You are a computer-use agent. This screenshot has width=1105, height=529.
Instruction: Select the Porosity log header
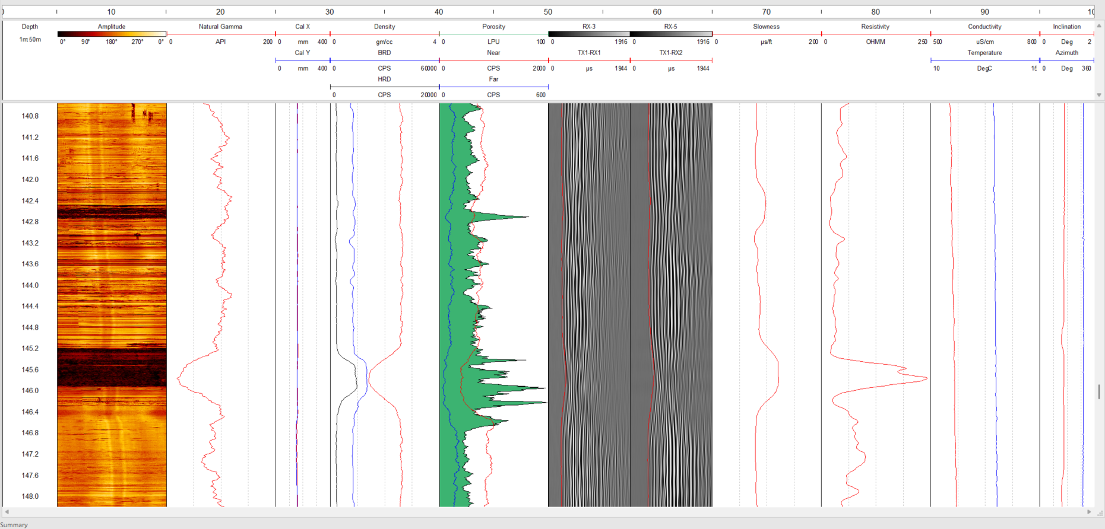click(493, 27)
